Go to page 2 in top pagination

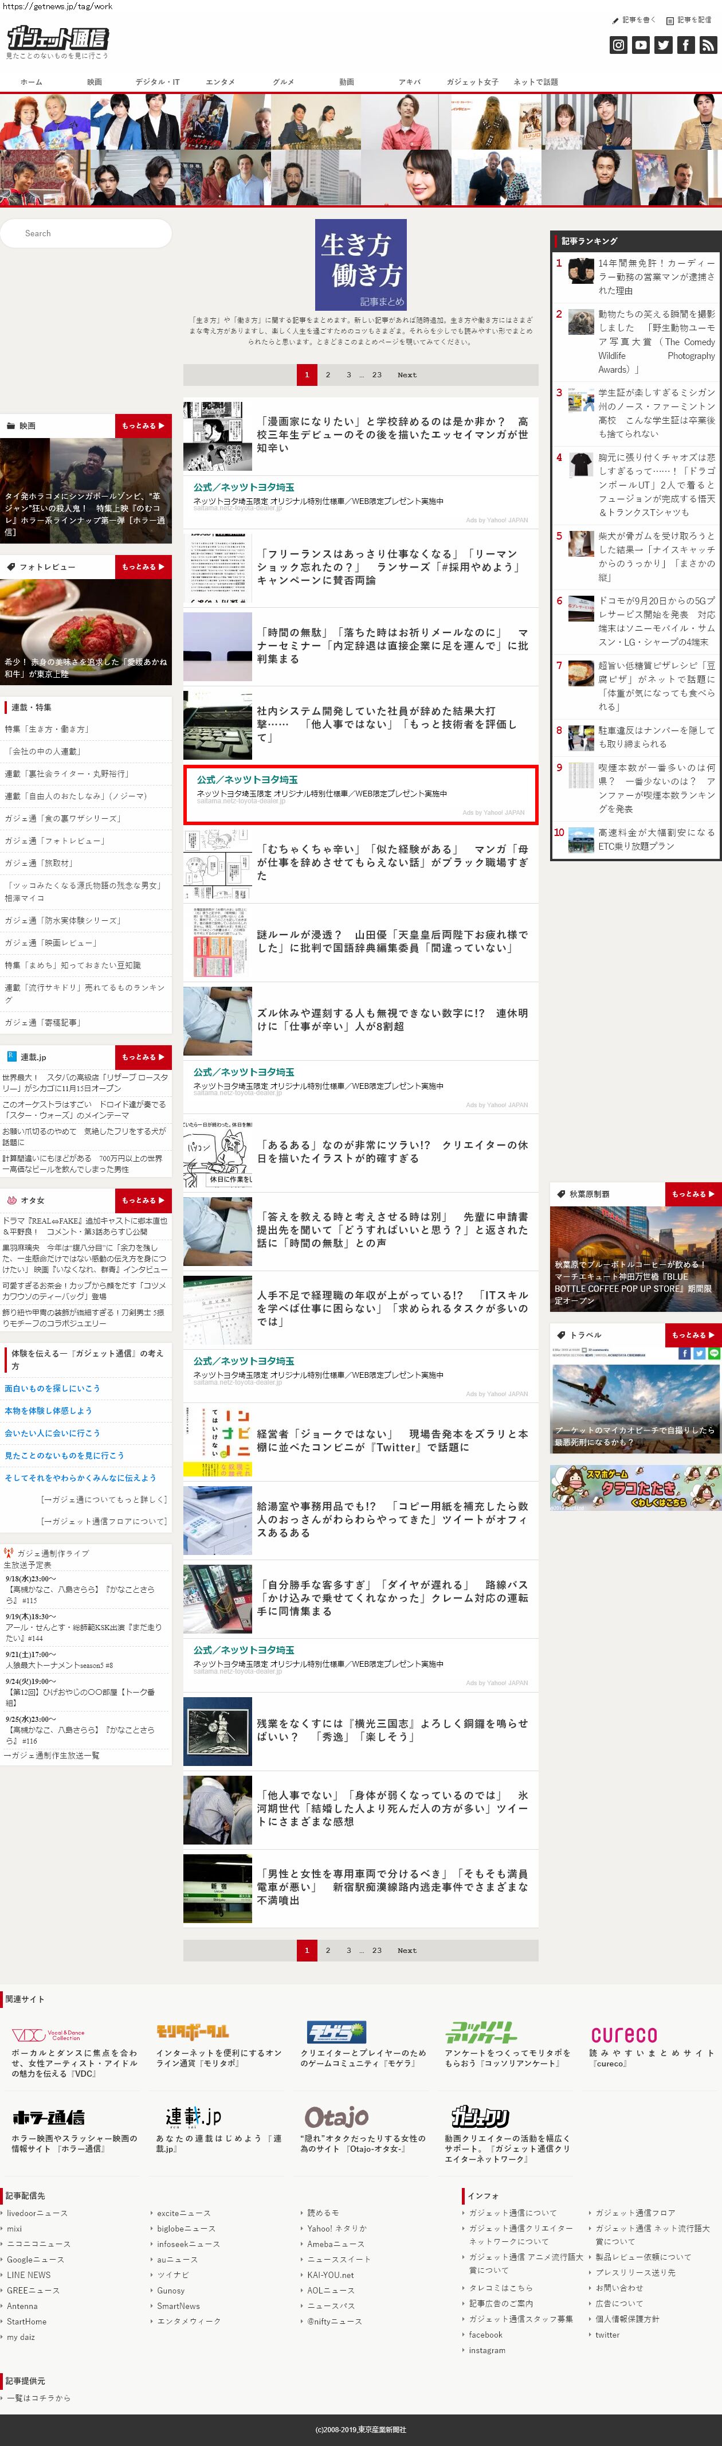[x=328, y=374]
